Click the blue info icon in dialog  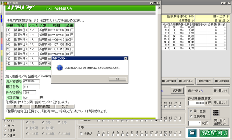[60, 68]
